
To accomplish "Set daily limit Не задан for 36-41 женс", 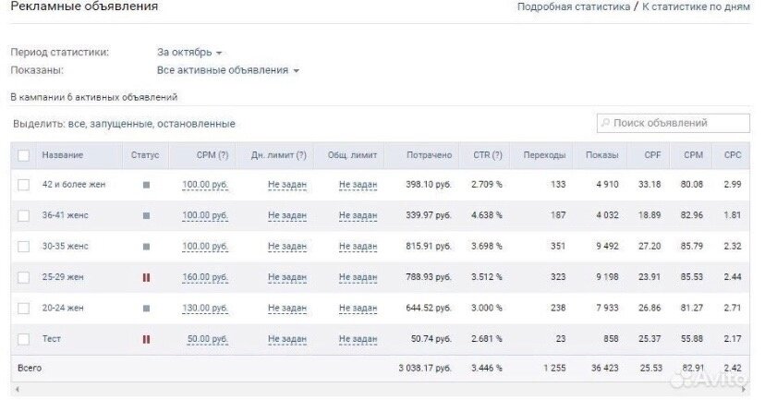I will (x=287, y=215).
